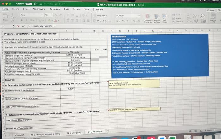
Task: Cancel the formula entry with red X
Action: pyautogui.click(x=18, y=26)
